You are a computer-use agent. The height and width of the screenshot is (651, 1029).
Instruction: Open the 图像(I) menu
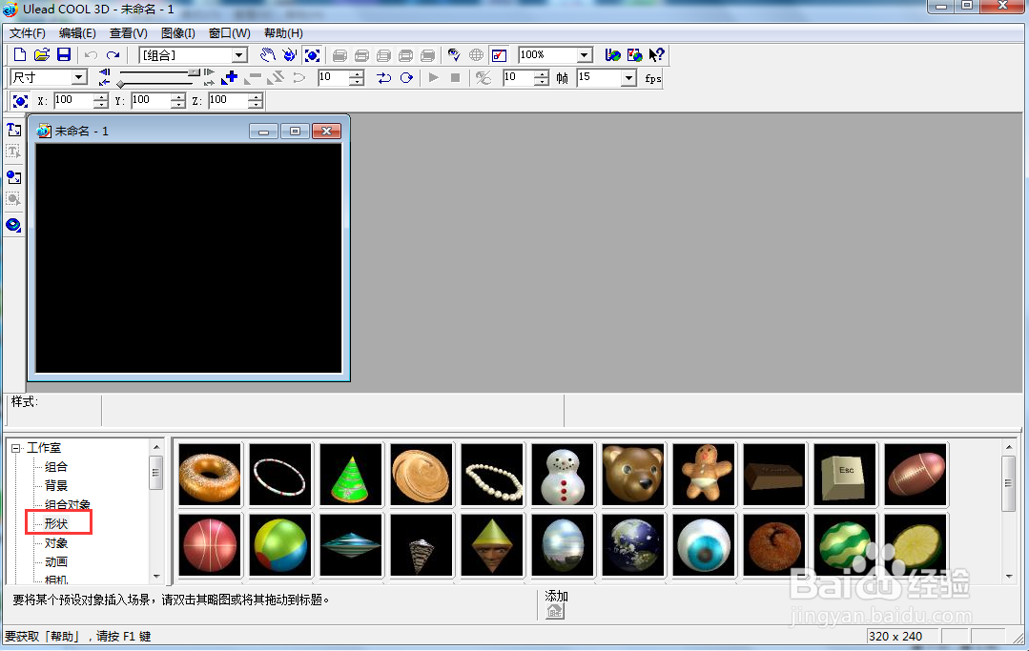tap(177, 32)
